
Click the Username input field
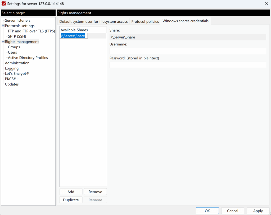[188, 51]
